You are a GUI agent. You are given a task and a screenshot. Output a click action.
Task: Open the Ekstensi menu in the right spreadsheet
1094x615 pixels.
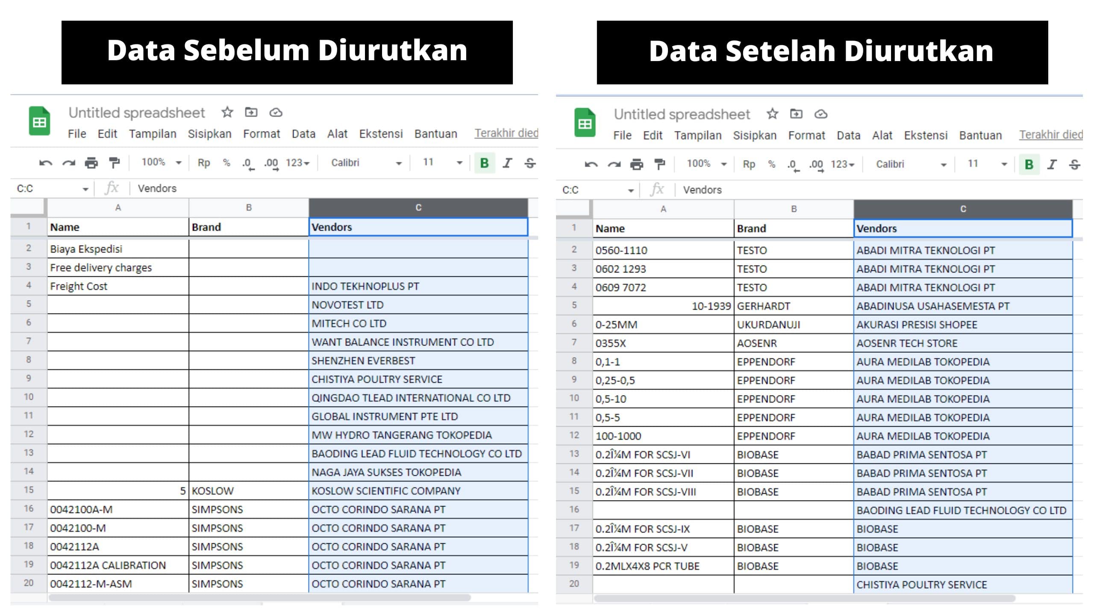pos(926,136)
